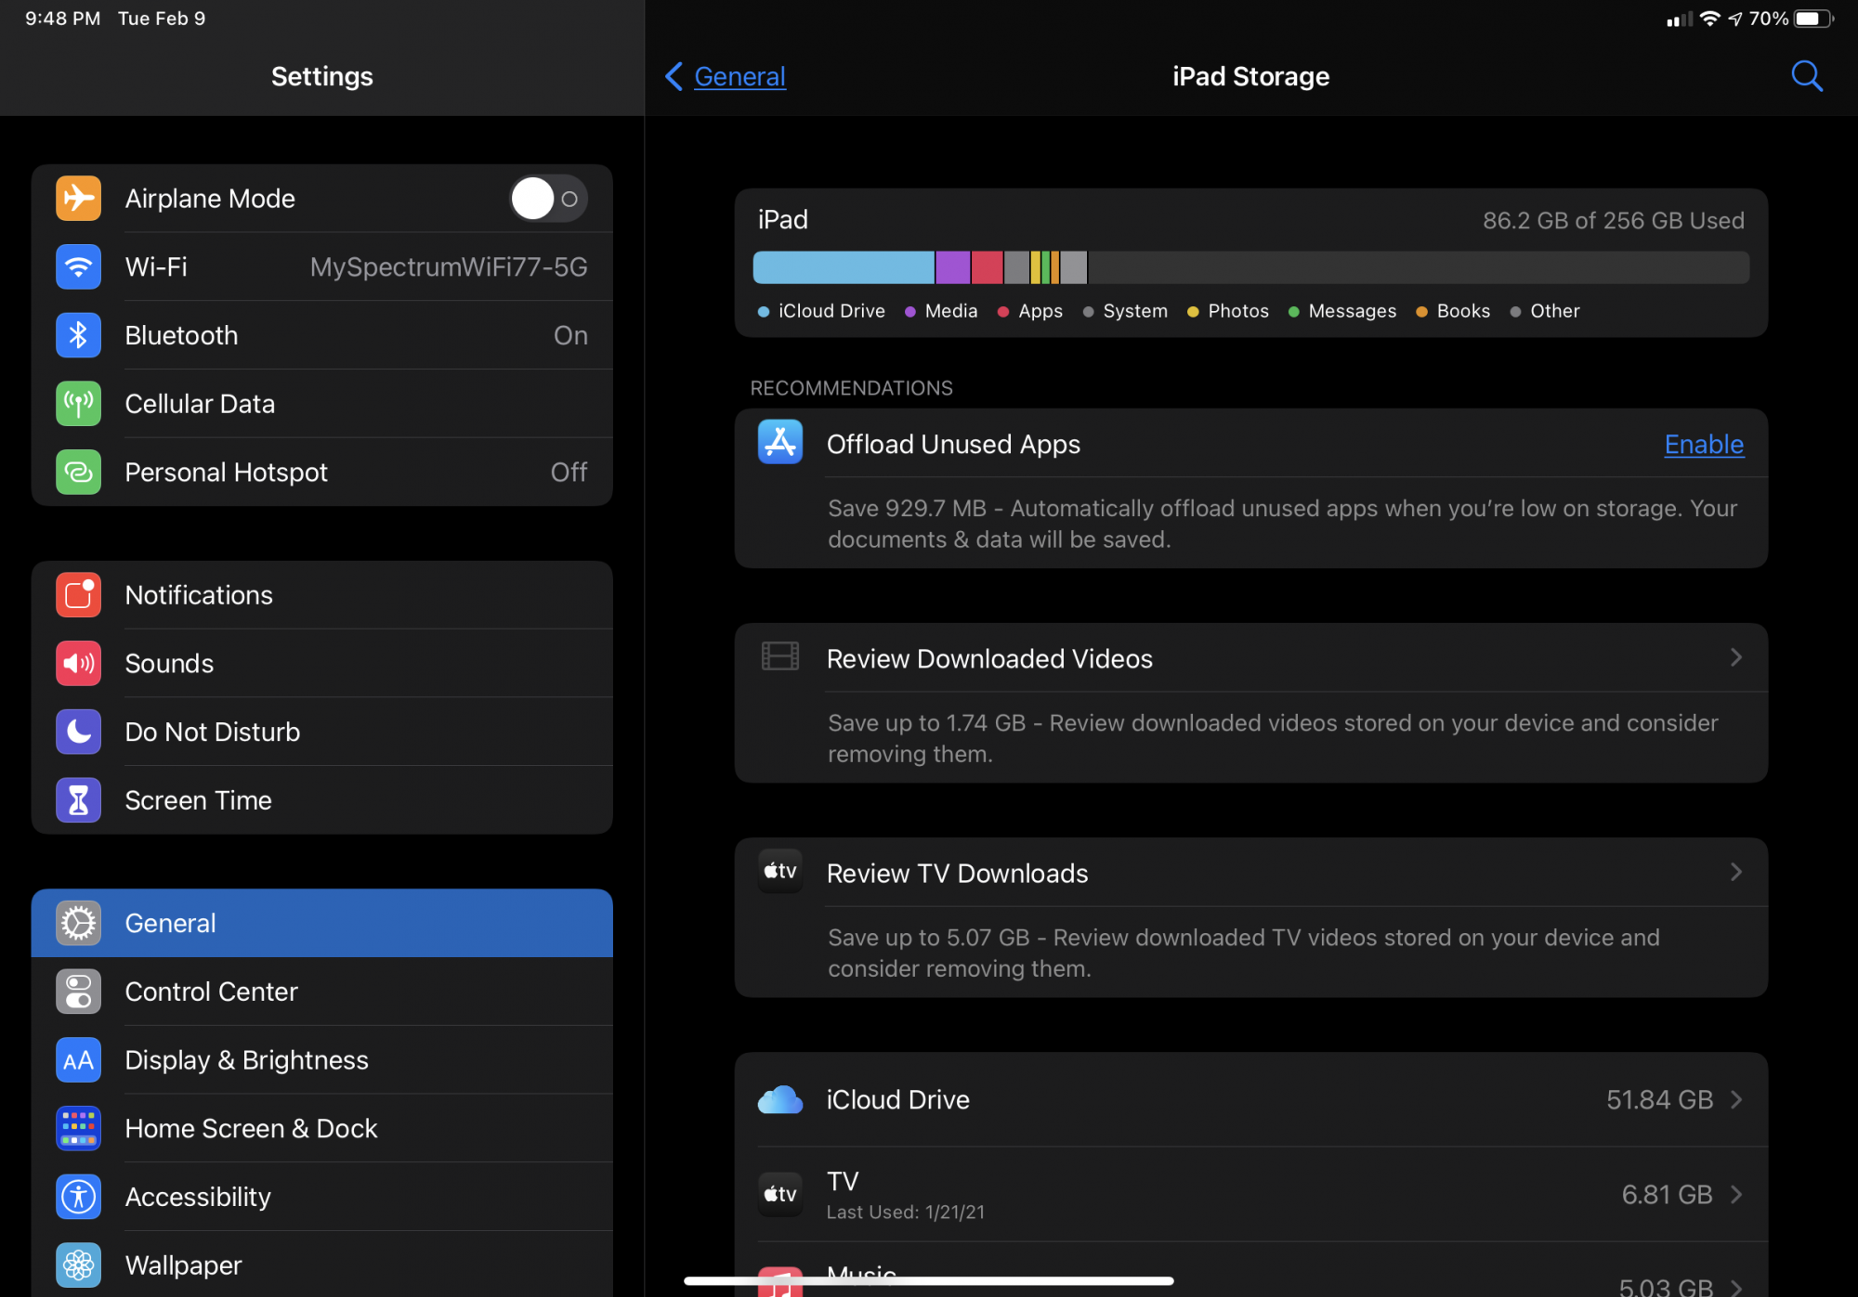Tap the Offload Unused Apps App Store icon
Viewport: 1858px width, 1297px height.
point(779,443)
